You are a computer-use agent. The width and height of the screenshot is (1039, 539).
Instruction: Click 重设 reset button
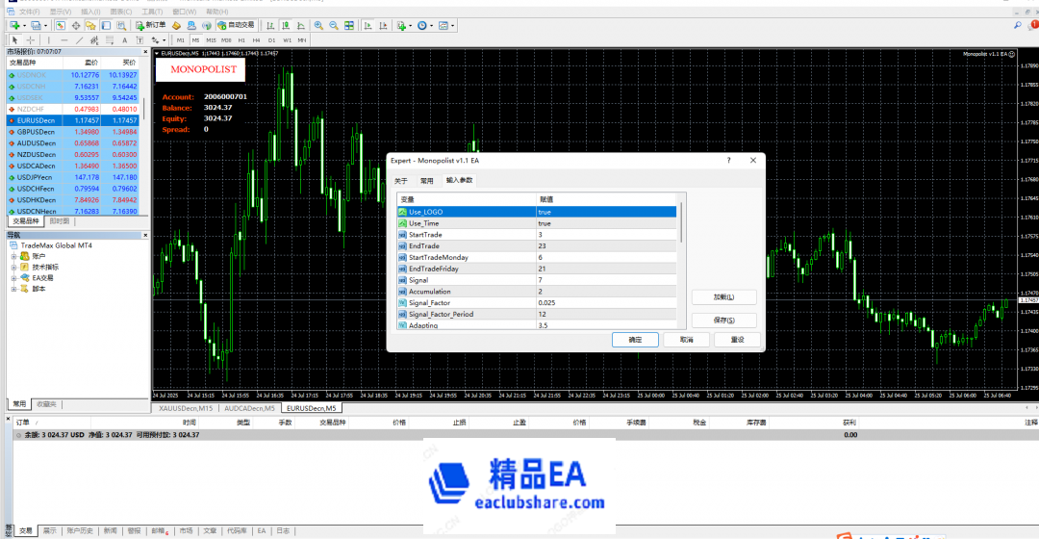tap(738, 340)
